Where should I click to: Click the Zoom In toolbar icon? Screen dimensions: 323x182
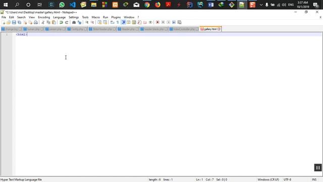[87, 22]
